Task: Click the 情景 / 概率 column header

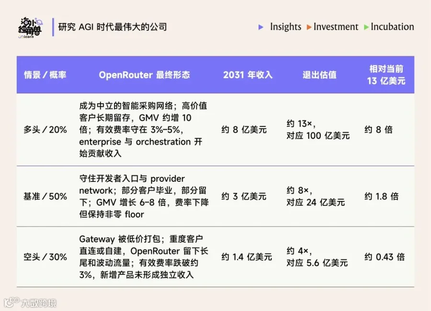Action: click(x=45, y=75)
